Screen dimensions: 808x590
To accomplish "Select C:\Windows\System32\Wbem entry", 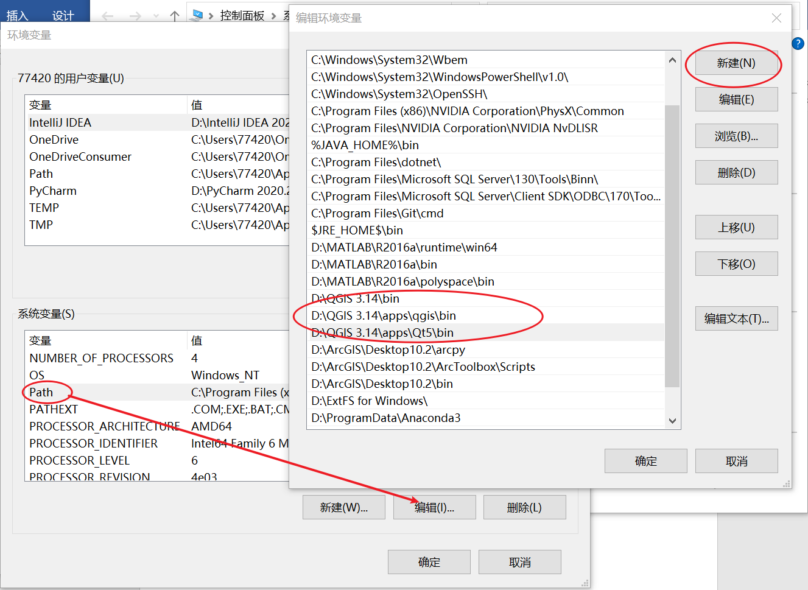I will click(486, 60).
